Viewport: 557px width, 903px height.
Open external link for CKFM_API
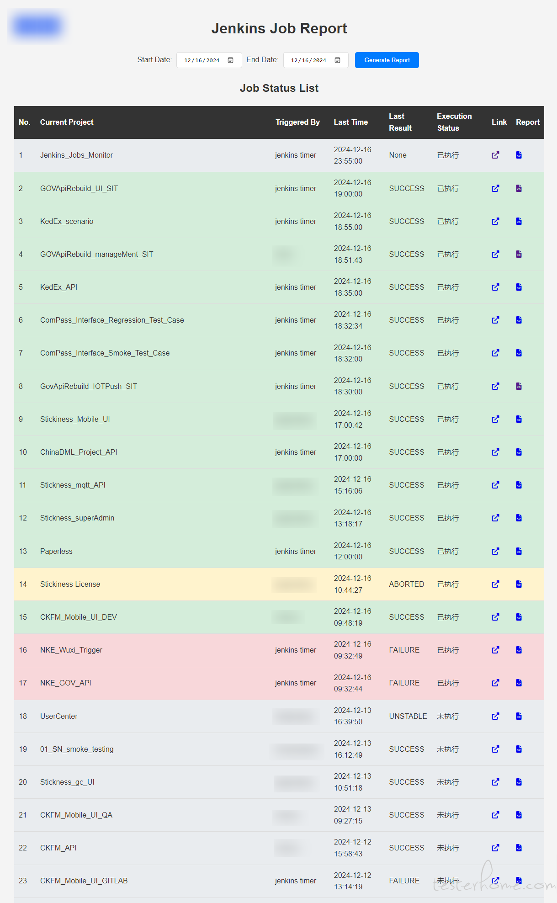(x=495, y=848)
